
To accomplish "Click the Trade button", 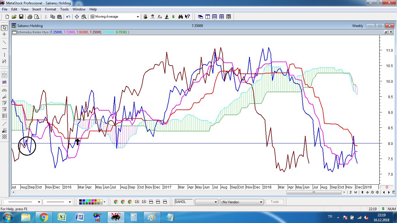I will [x=275, y=202].
